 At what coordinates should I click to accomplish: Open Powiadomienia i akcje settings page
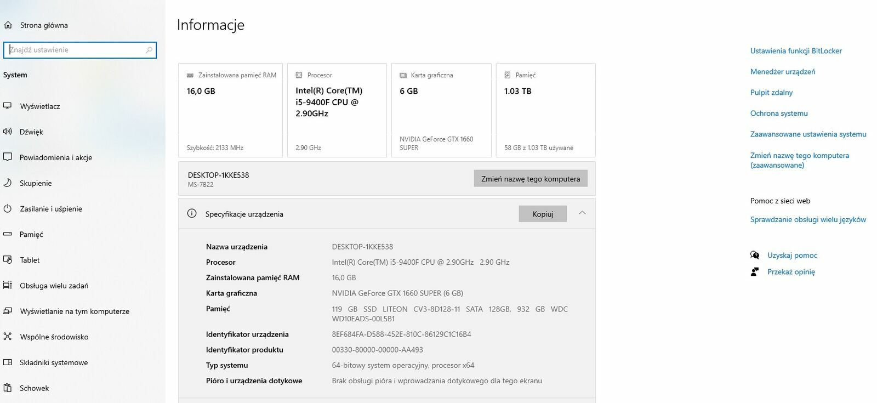[x=55, y=157]
